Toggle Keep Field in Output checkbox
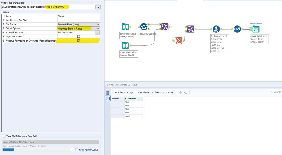The height and width of the screenshot is (155, 282). point(77,150)
